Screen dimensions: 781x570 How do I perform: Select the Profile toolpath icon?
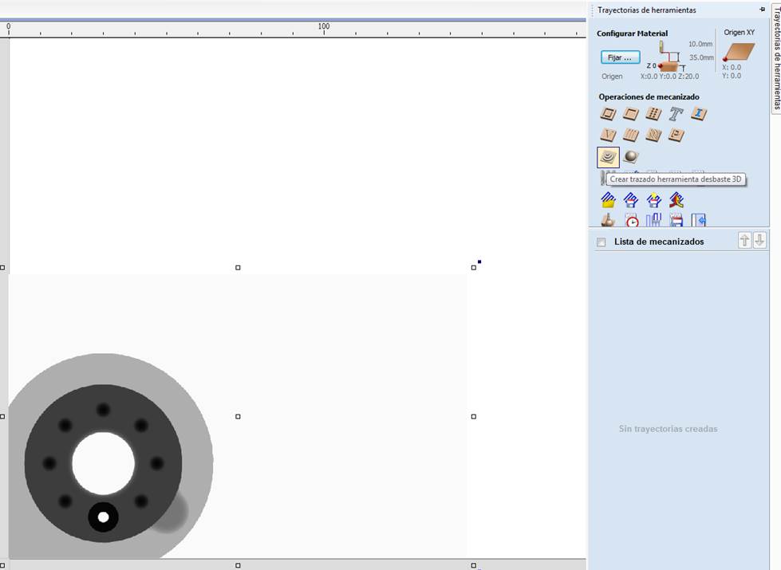pos(608,114)
